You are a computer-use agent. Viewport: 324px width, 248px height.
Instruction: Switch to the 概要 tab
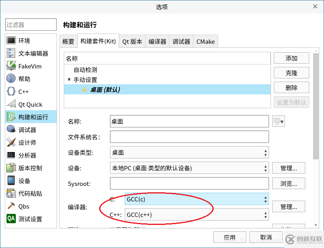tap(69, 41)
